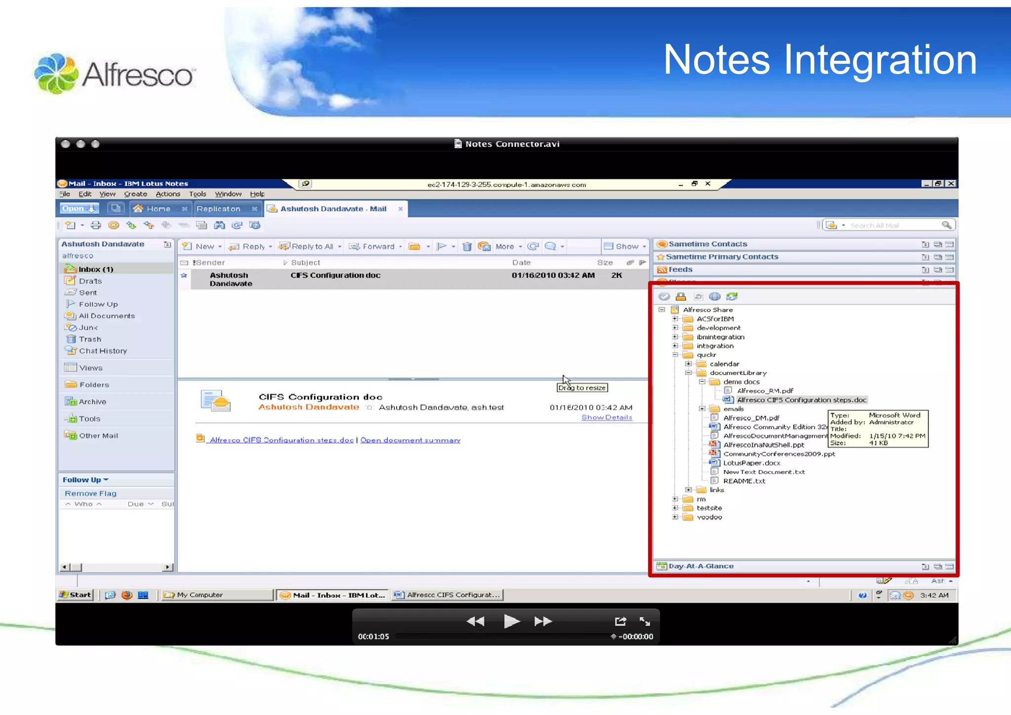Click the Internet Explorer quick launch icon
The image size is (1011, 715).
110,595
